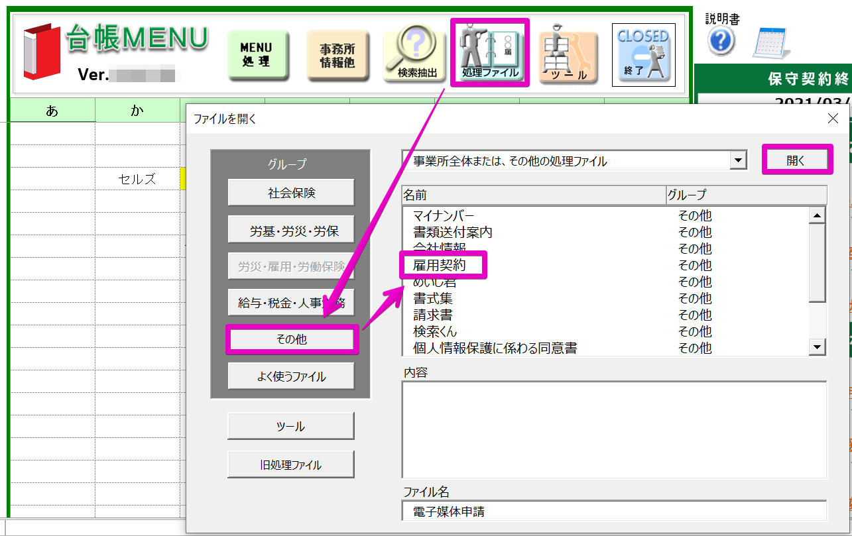
Task: Select the その他 group button
Action: click(x=291, y=339)
